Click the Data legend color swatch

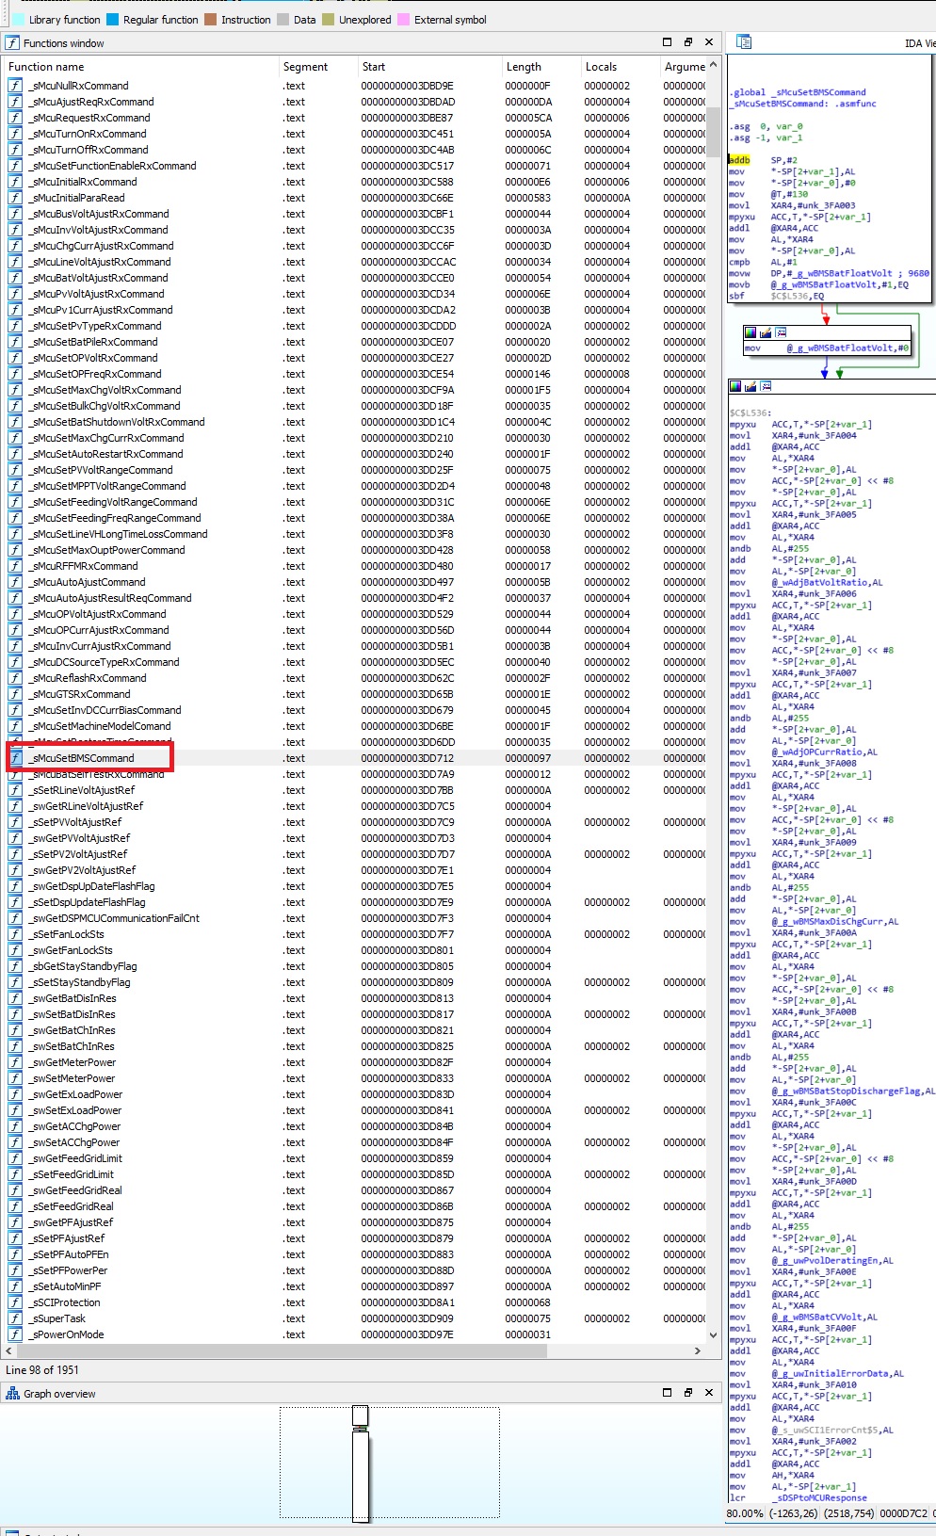(283, 20)
